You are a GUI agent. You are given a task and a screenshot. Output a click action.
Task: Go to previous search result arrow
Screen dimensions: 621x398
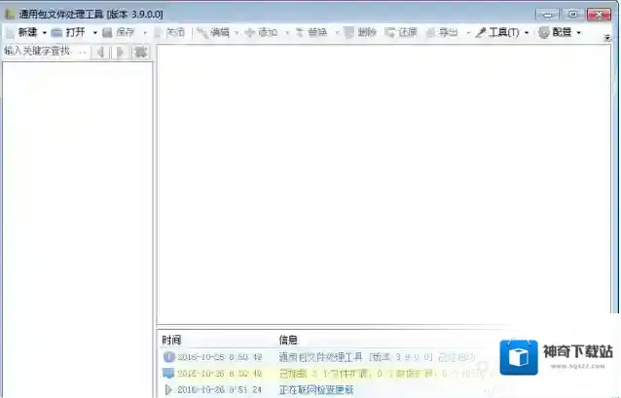[x=100, y=52]
